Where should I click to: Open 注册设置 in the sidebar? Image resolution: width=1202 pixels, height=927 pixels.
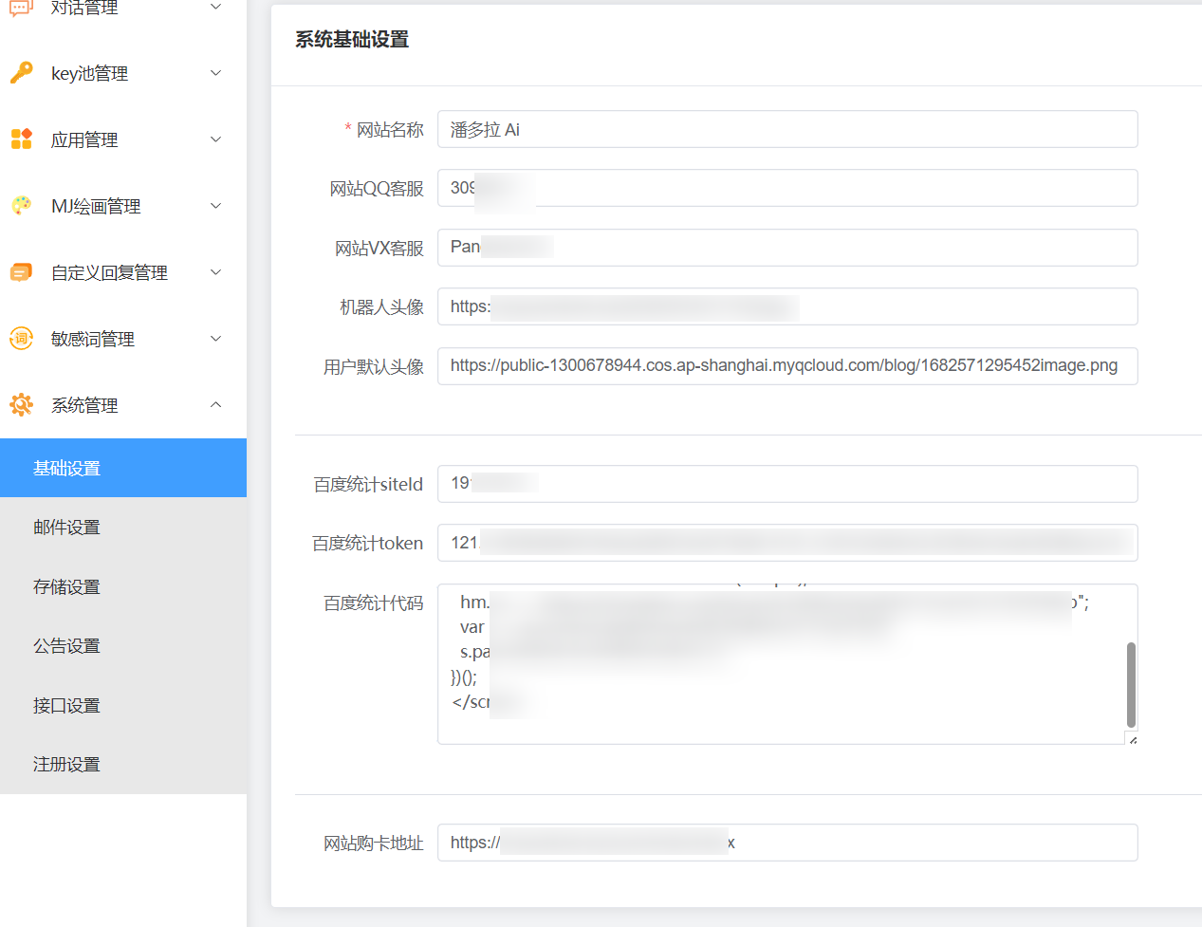[x=66, y=765]
